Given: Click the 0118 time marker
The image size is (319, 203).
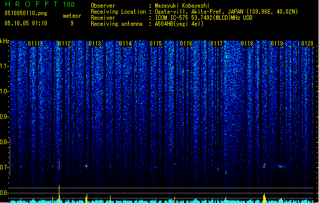Looking at the screenshot, I should (247, 44).
